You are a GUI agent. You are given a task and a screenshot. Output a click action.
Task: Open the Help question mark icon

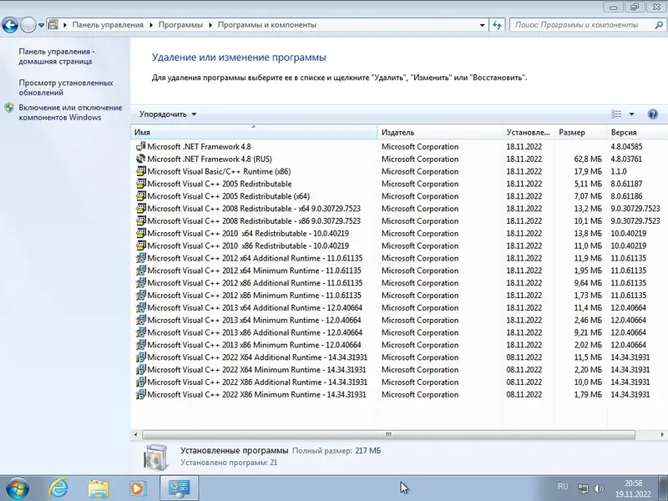pyautogui.click(x=653, y=114)
